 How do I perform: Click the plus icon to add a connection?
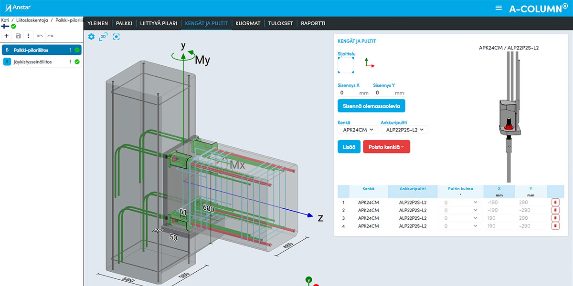click(7, 36)
